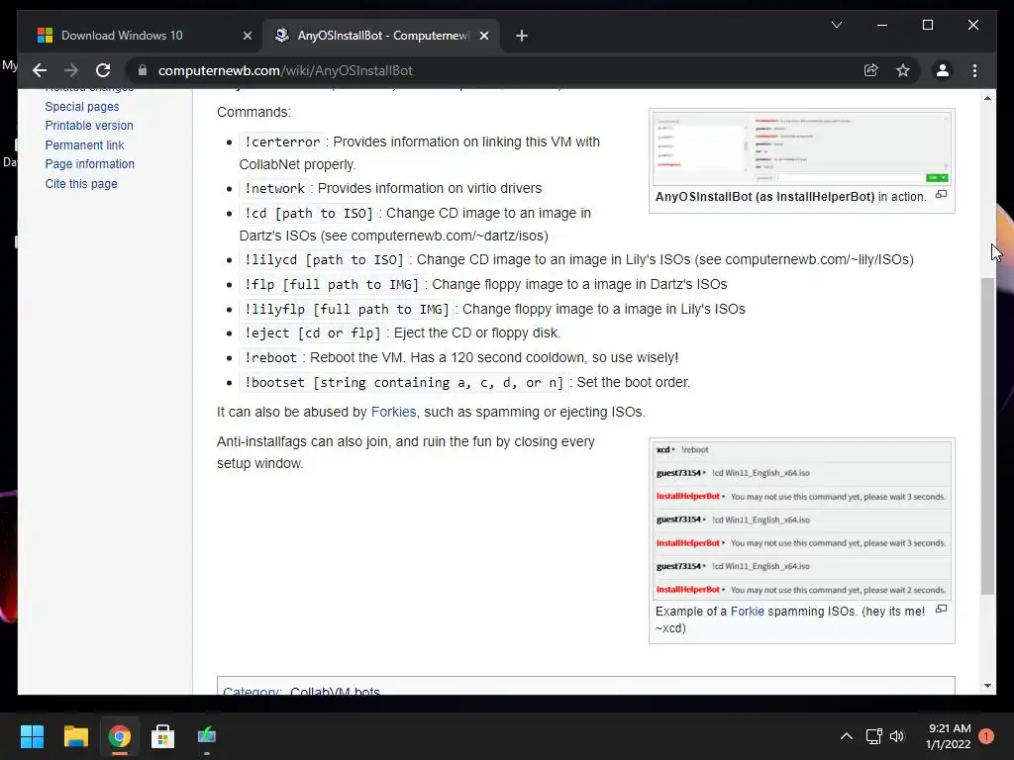Click the vertical scrollbar thumb
1014x760 pixels.
click(x=987, y=435)
